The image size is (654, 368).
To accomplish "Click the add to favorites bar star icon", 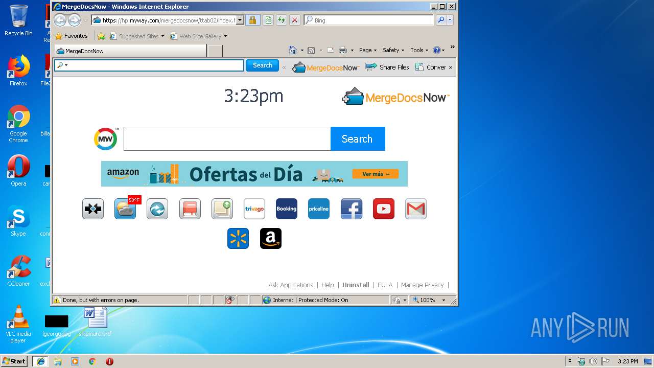I will click(101, 36).
